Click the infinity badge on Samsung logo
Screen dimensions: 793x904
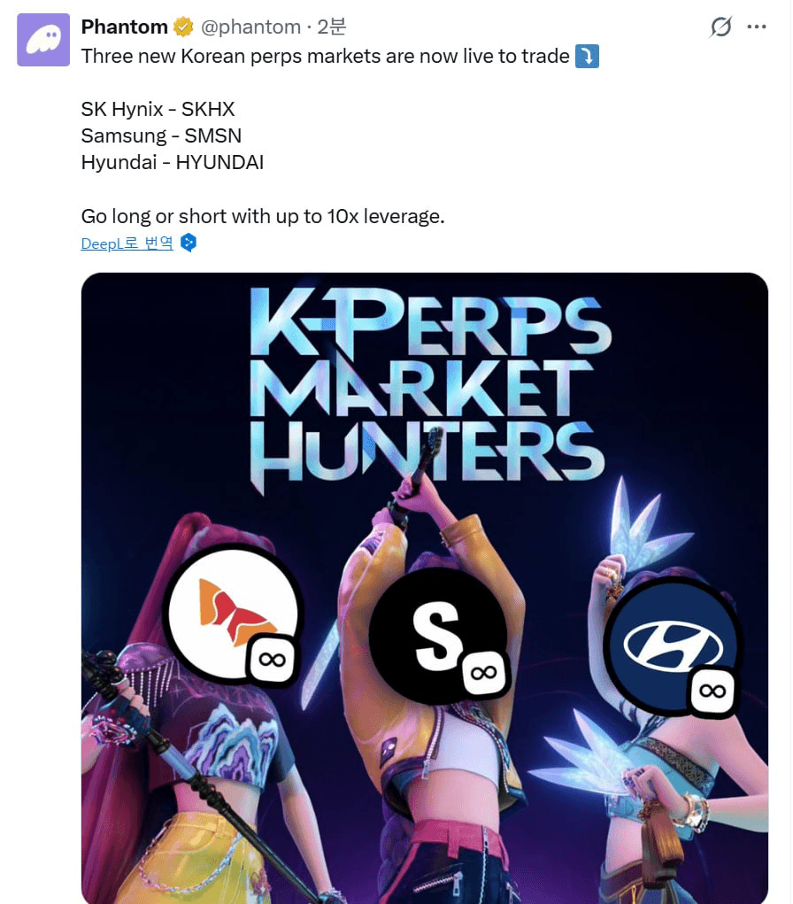tap(483, 673)
